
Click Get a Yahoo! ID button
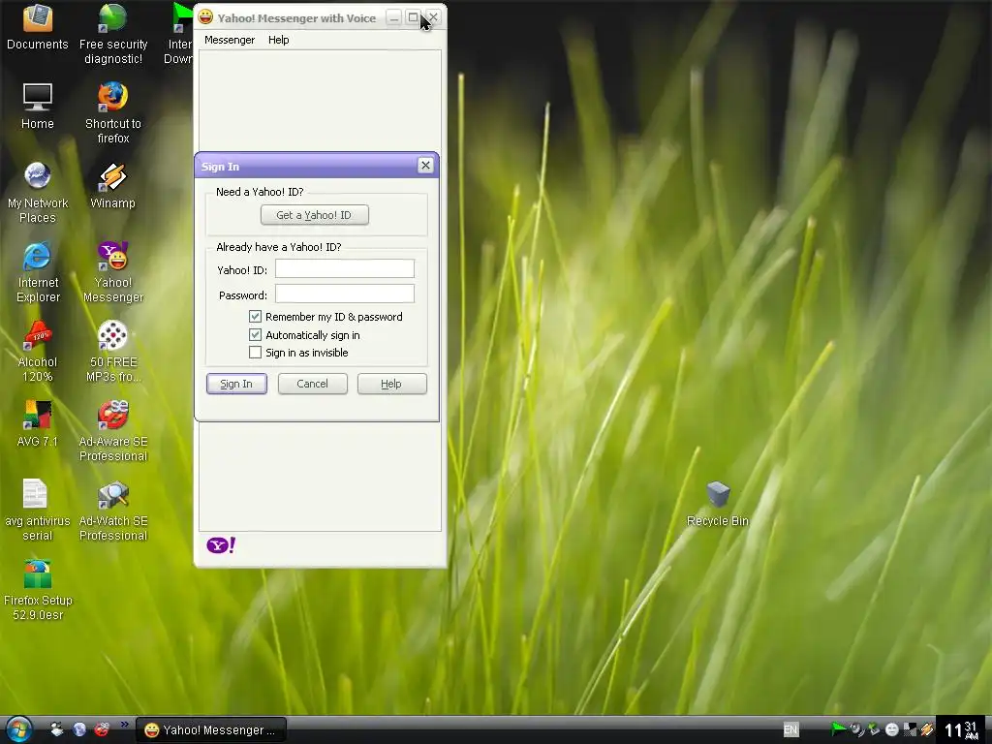[315, 215]
